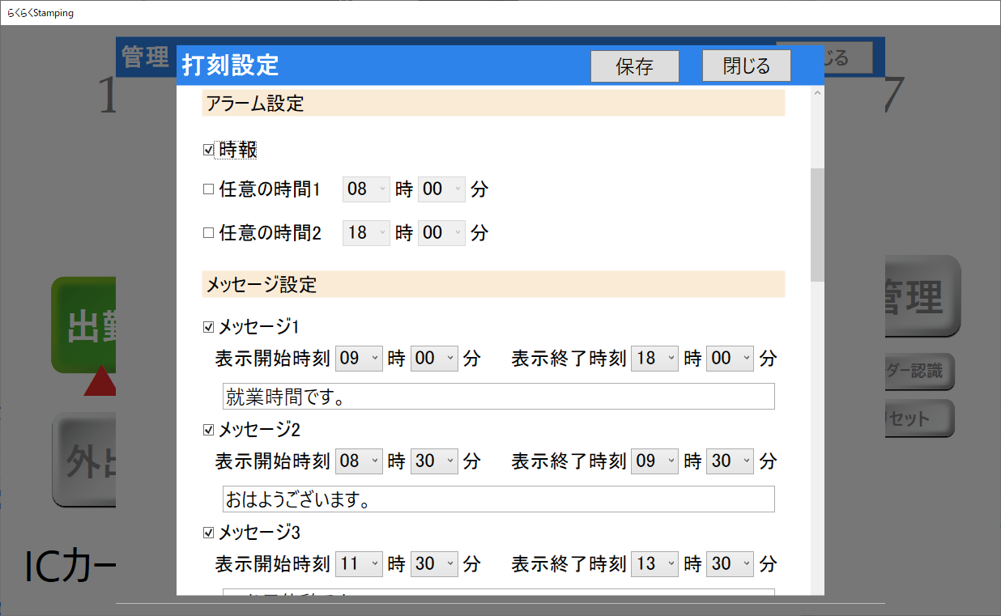The height and width of the screenshot is (616, 1001).
Task: Click the 就業時間です。 message text field
Action: (498, 397)
